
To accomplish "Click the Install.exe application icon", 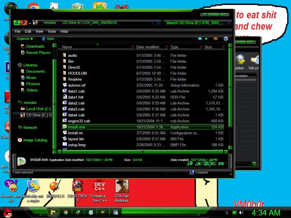I will coord(65,127).
